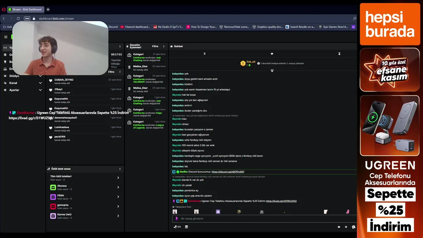423x238 pixels.
Task: Click the red gonuşma reward icon
Action: 53,206
